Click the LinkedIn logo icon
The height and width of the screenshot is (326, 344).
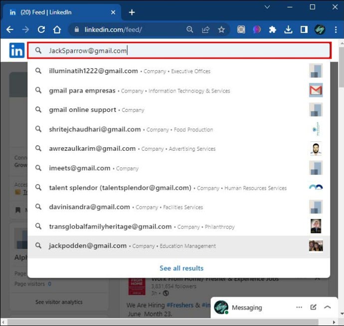16,50
